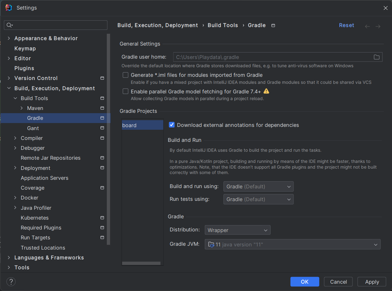Image resolution: width=392 pixels, height=291 pixels.
Task: Click Build Tools in the breadcrumb
Action: coord(223,25)
